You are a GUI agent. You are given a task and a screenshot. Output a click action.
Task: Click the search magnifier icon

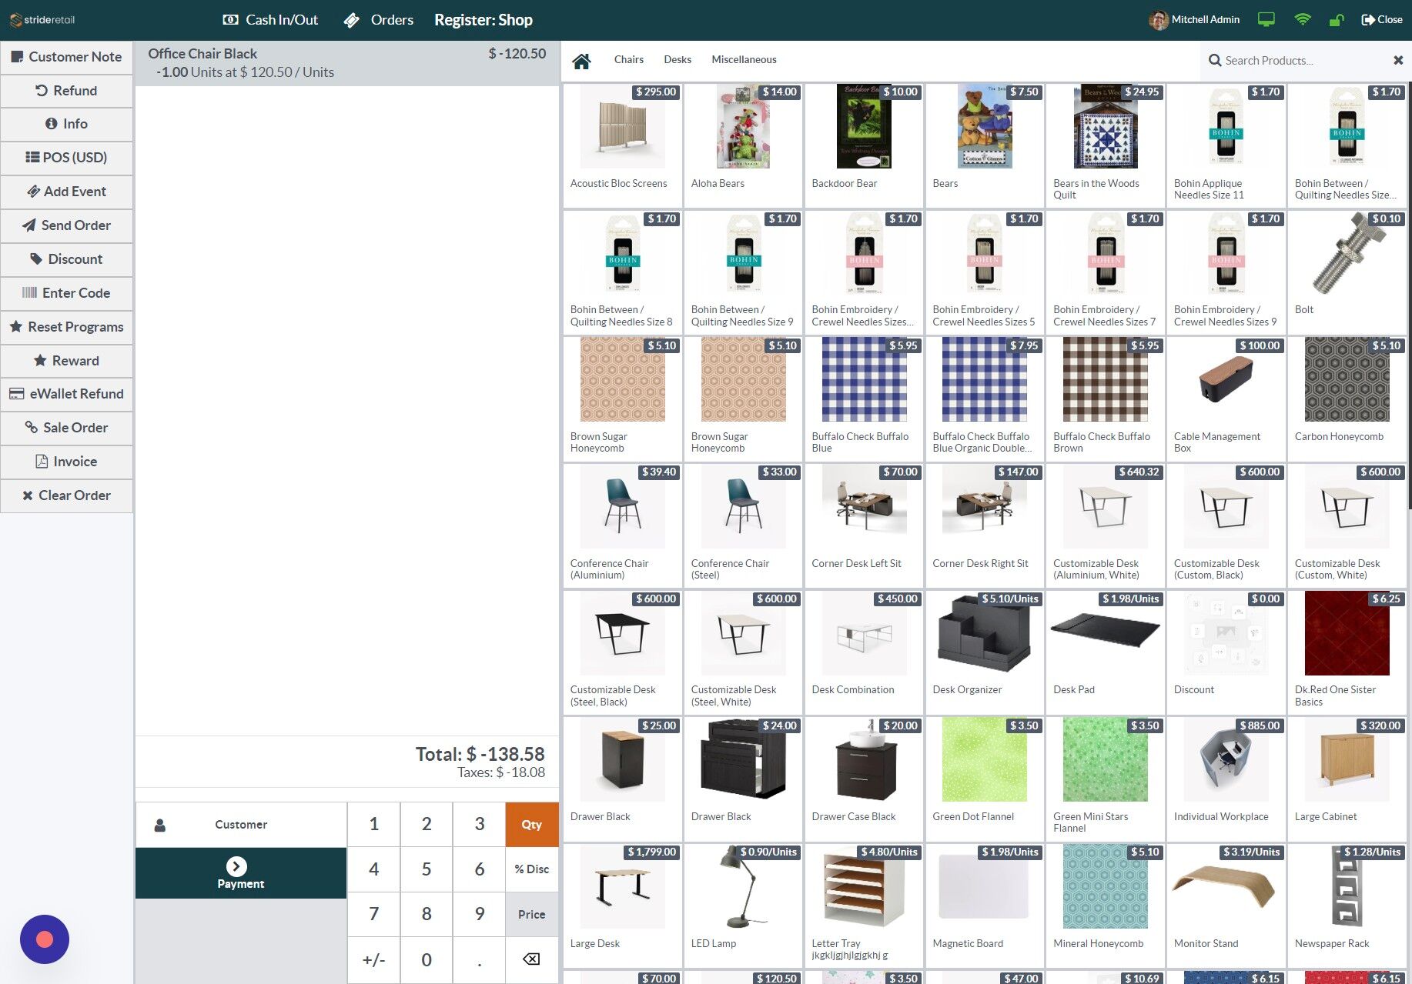tap(1215, 60)
